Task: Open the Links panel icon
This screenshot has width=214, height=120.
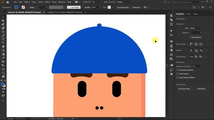Action: coord(172,35)
